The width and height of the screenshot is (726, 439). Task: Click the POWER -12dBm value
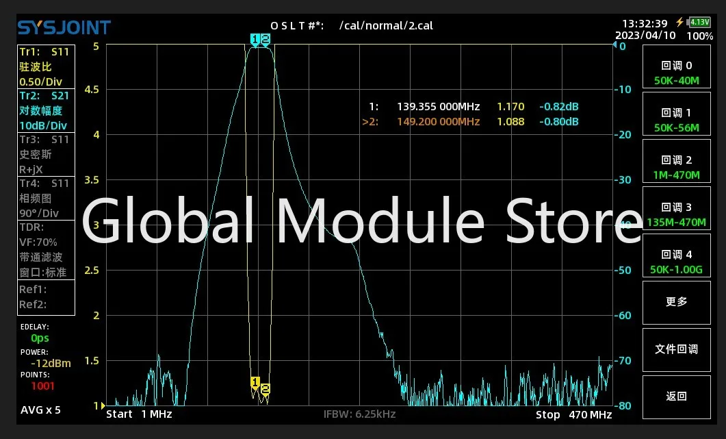[51, 364]
